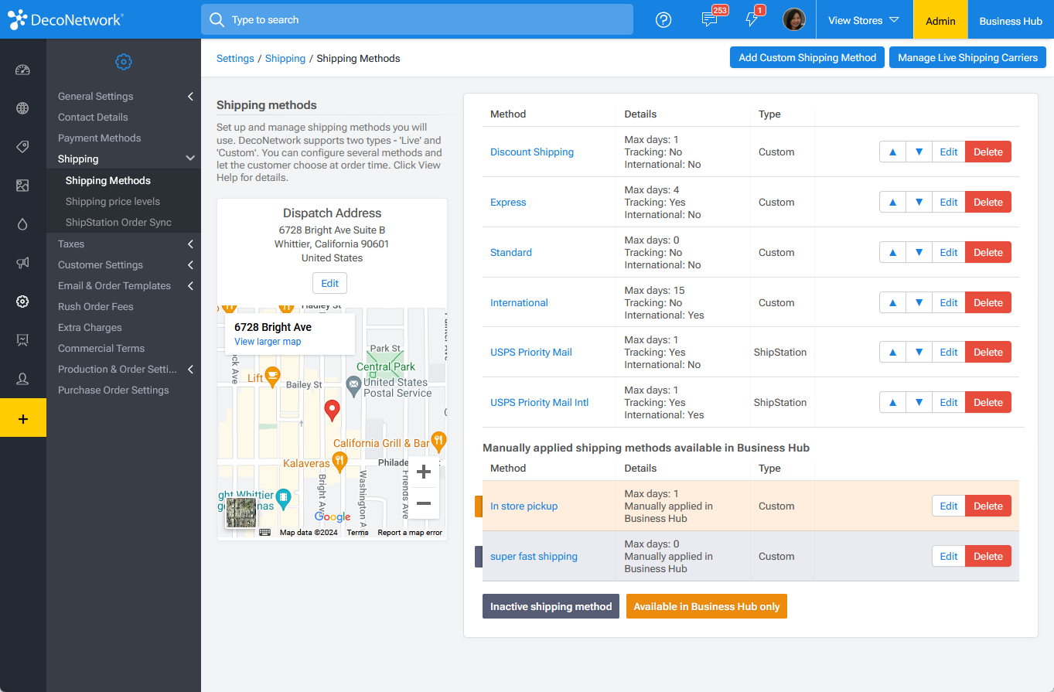
Task: Switch map to satellite thumbnail view
Action: click(240, 513)
